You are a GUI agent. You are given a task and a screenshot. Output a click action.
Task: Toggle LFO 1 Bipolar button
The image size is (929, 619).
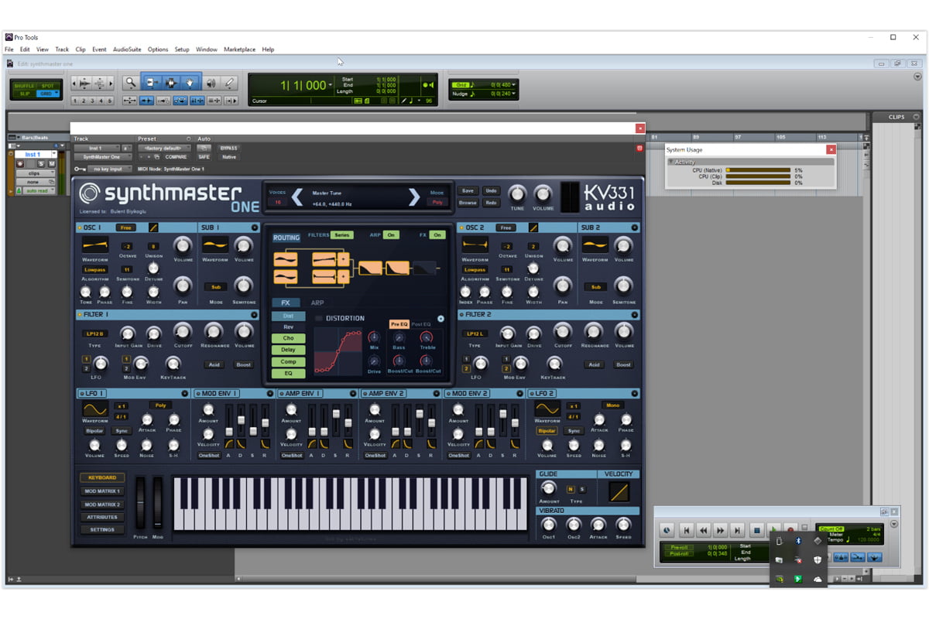pos(95,431)
